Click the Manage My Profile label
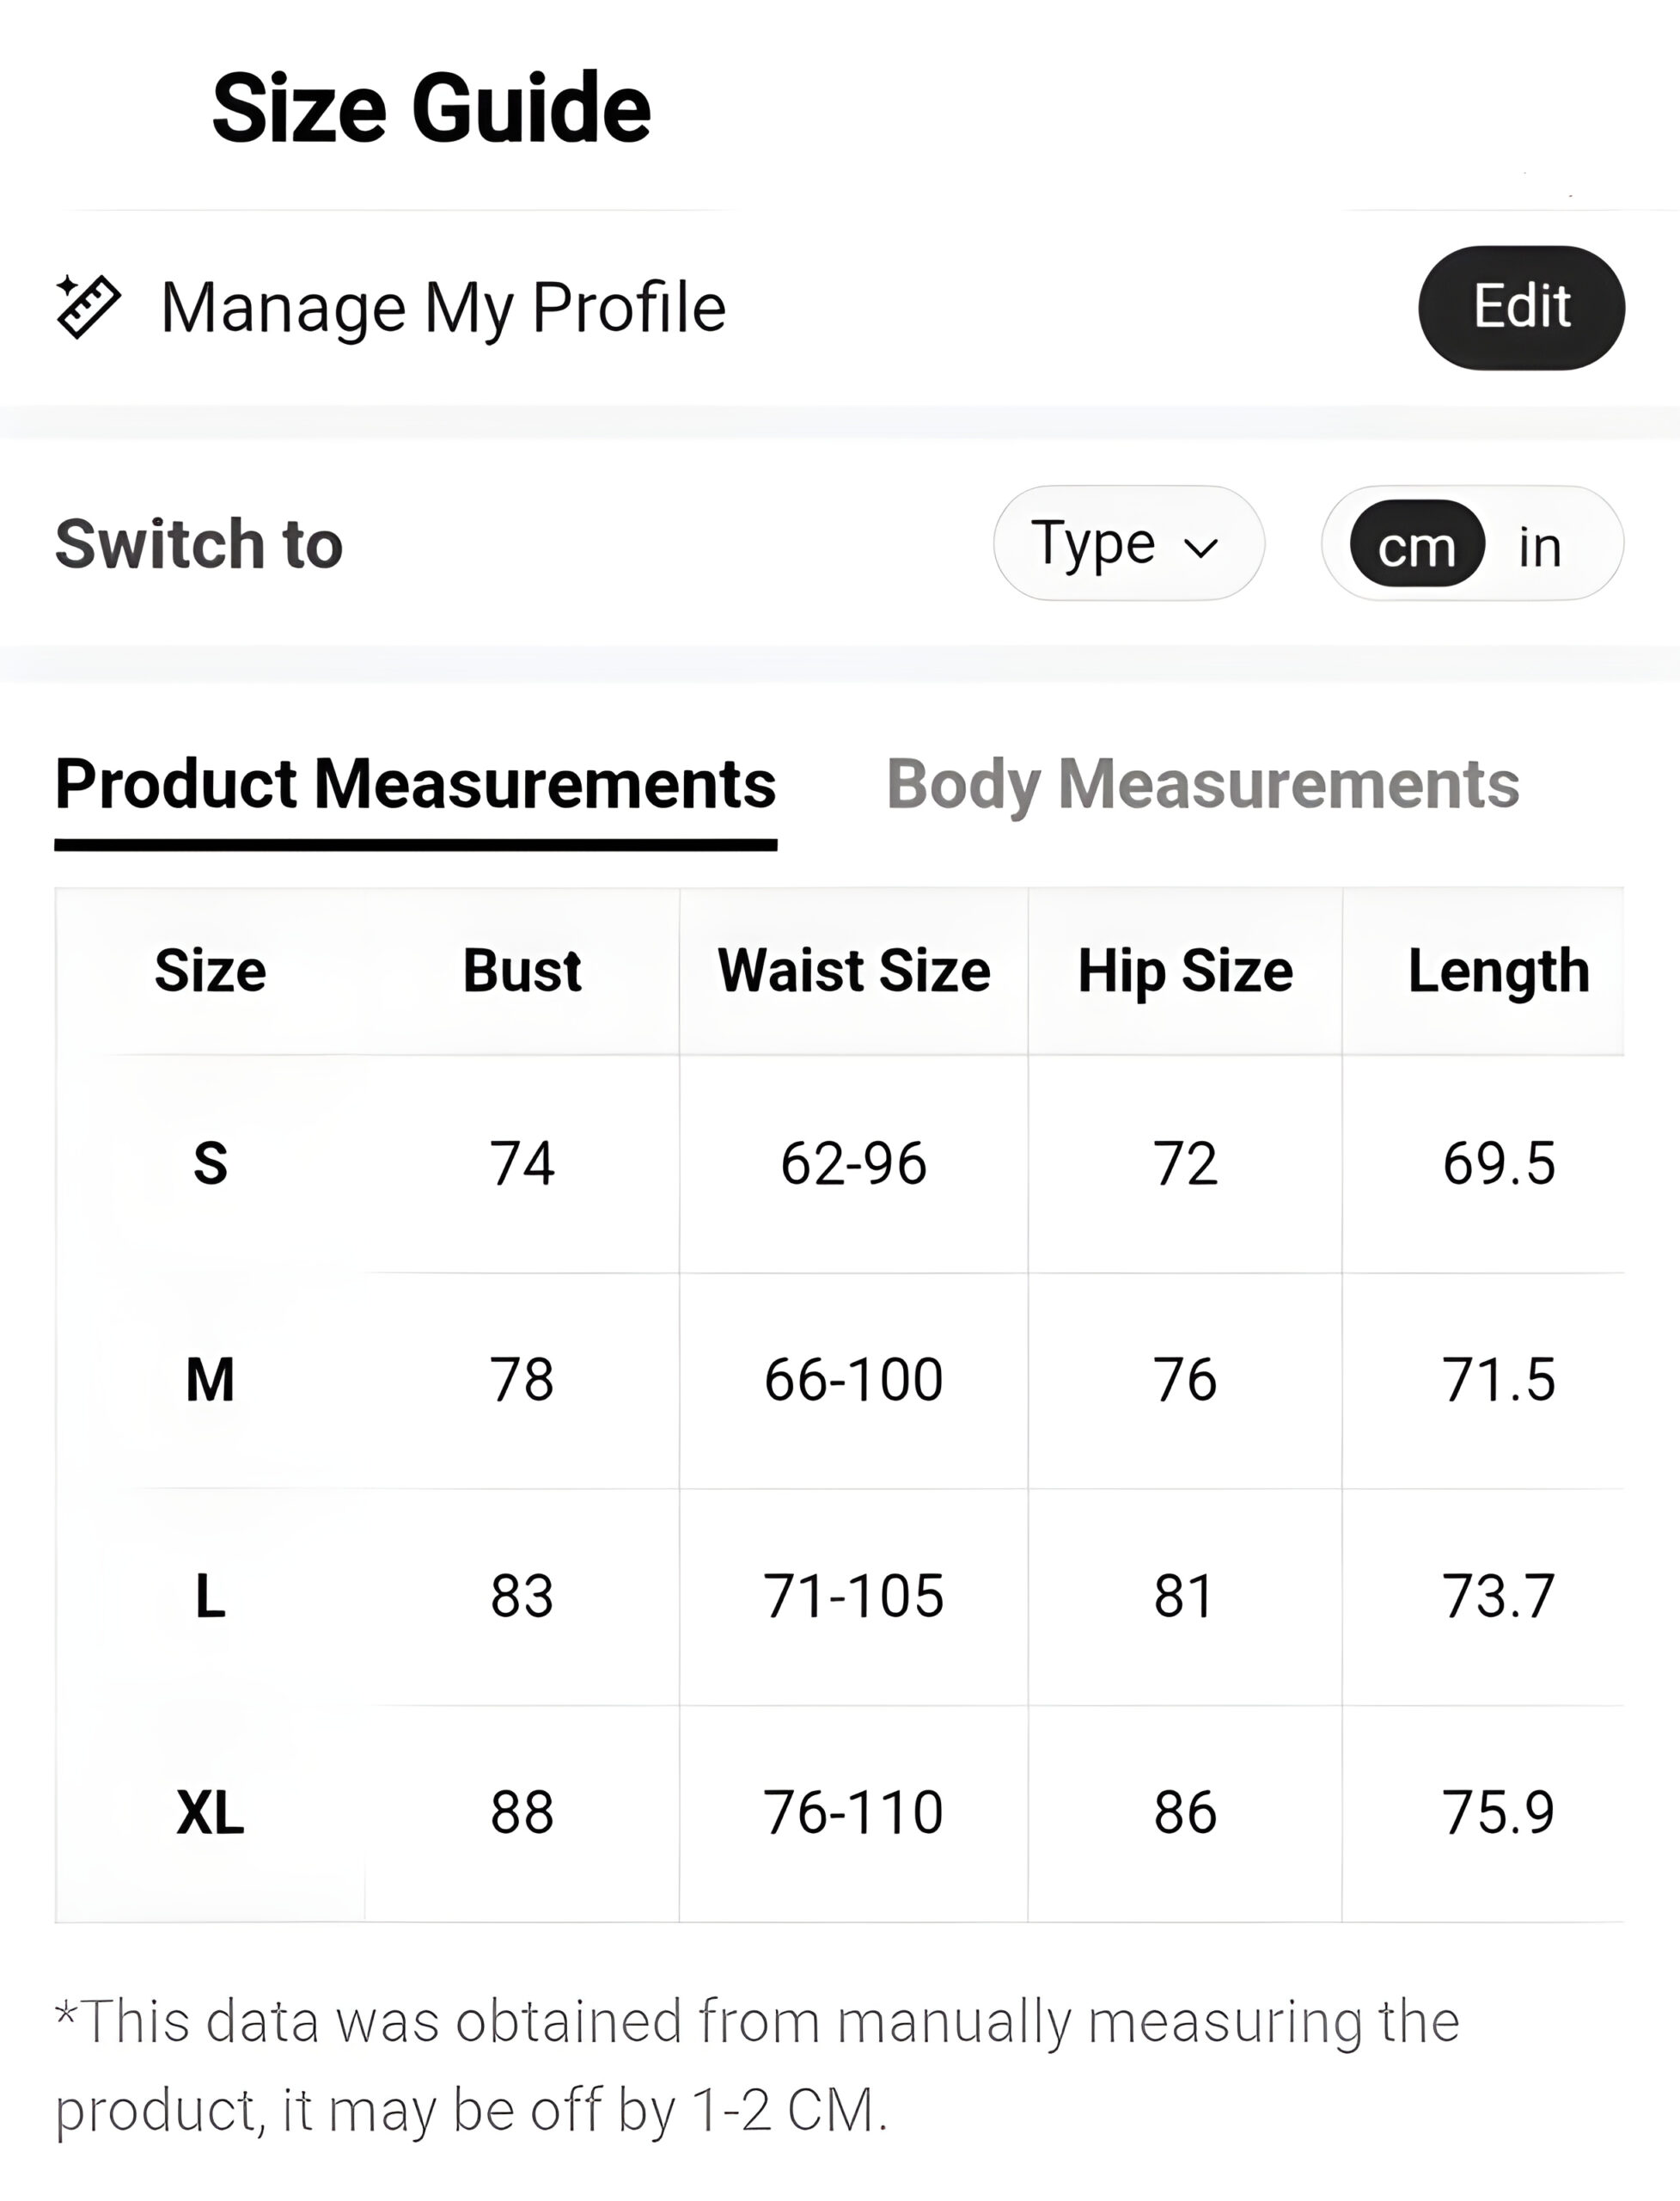 click(x=443, y=307)
